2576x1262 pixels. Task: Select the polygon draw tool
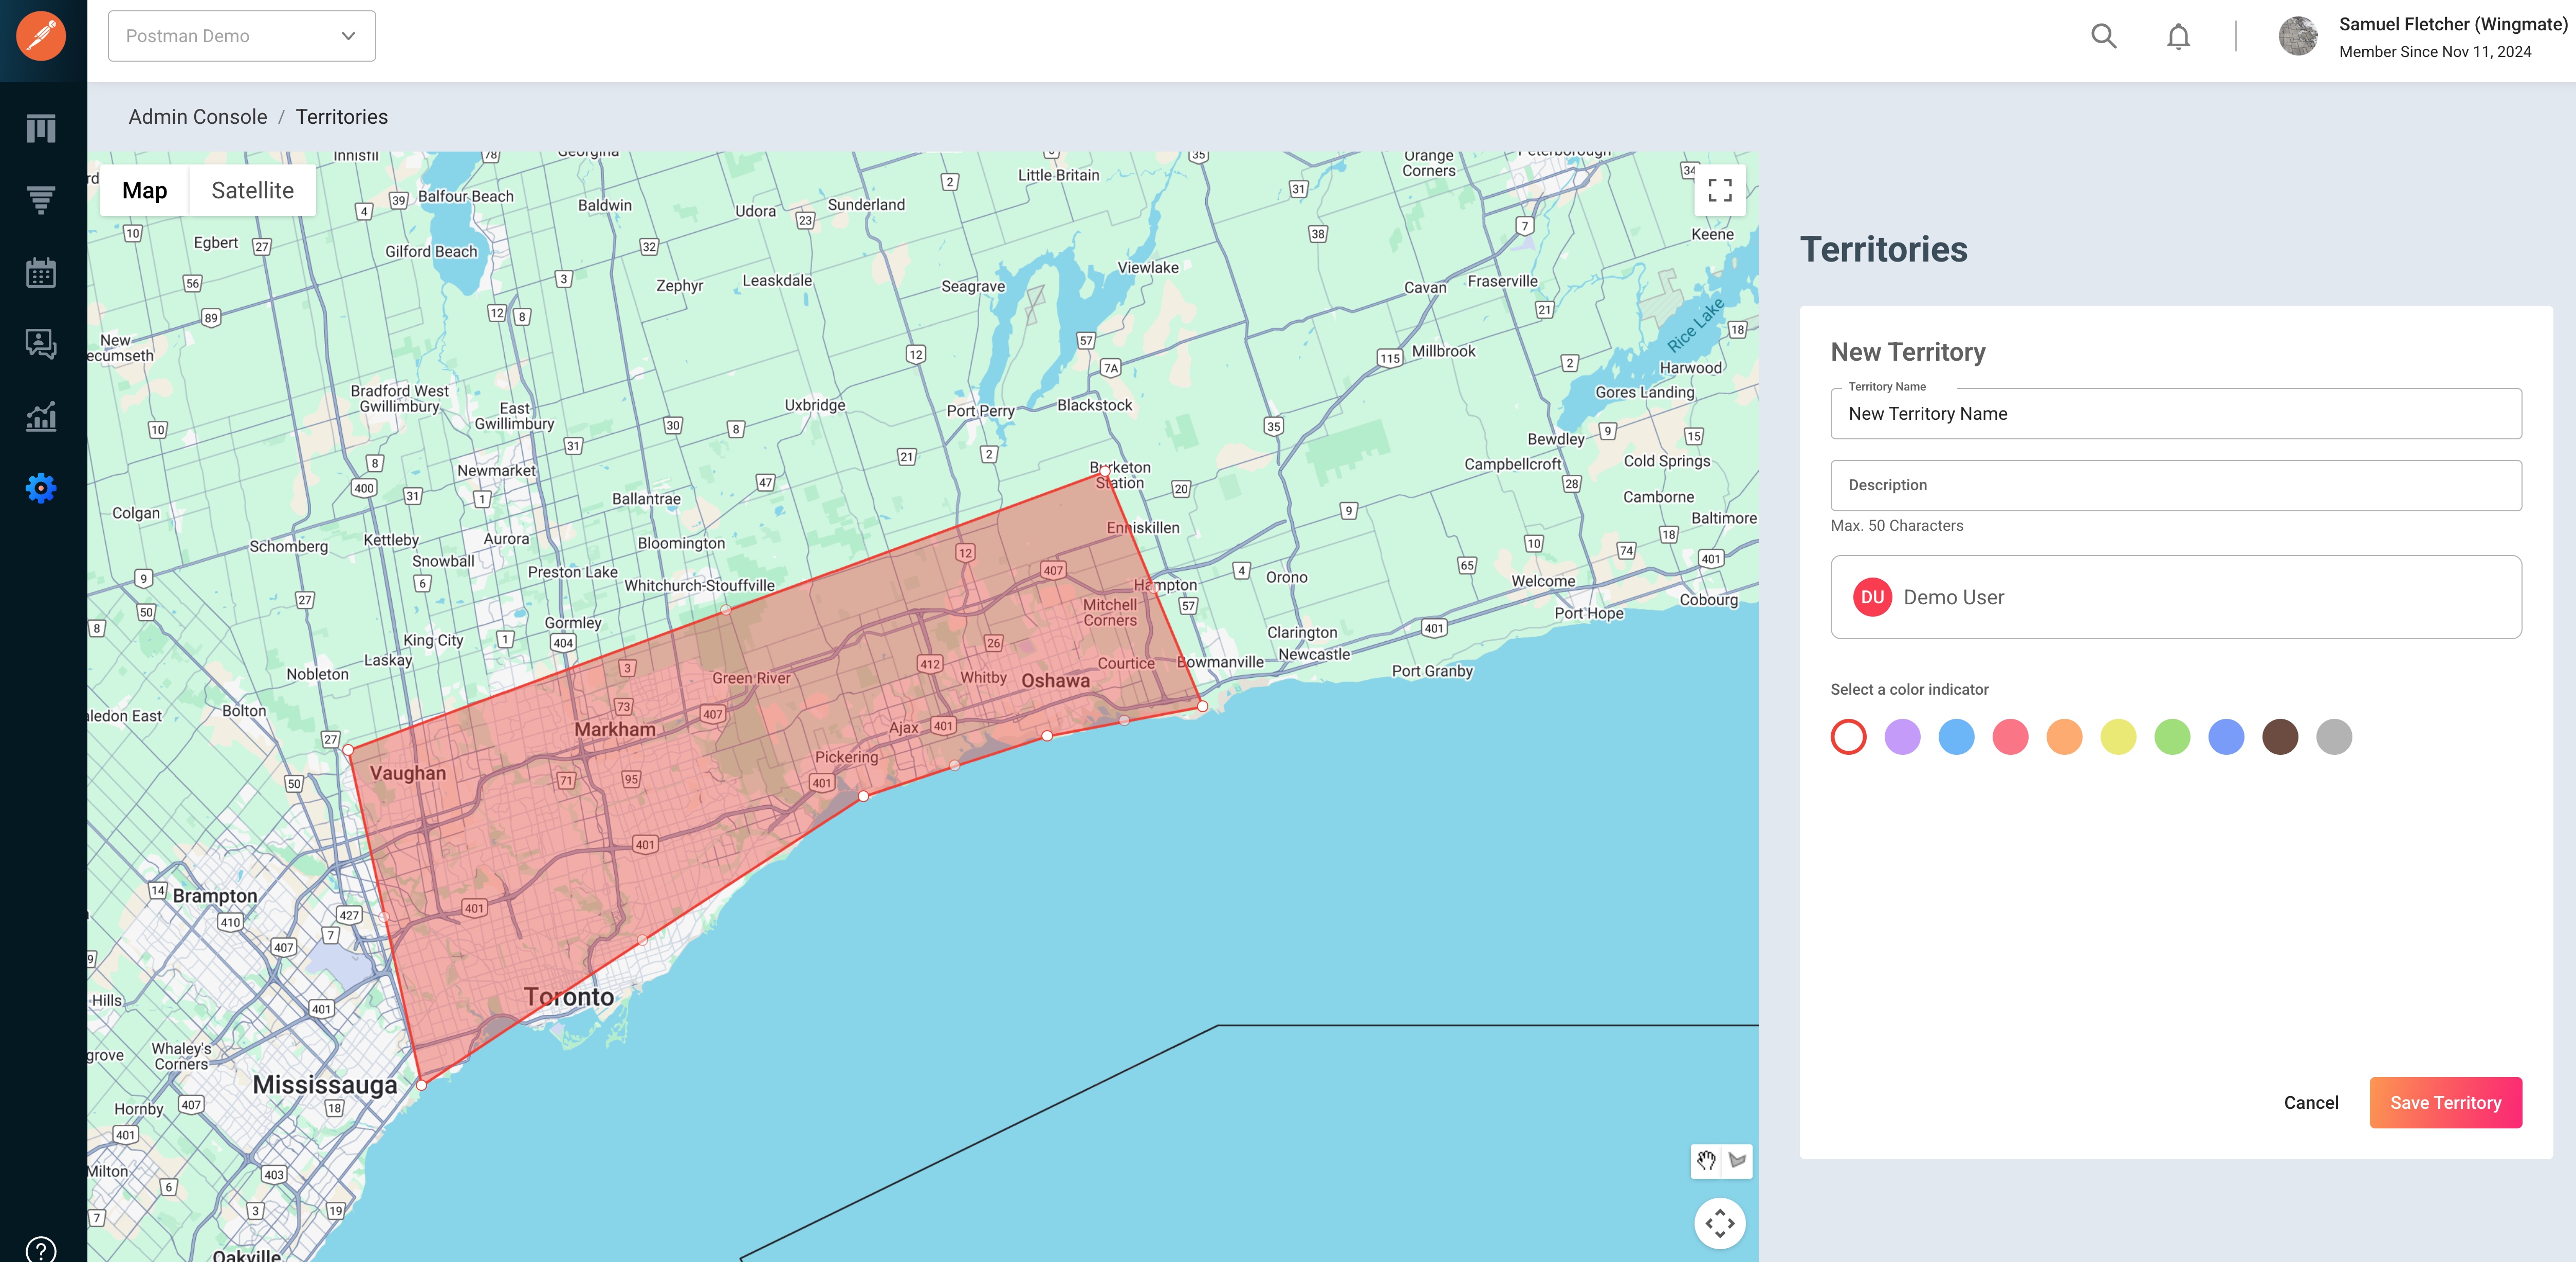pos(1738,1161)
